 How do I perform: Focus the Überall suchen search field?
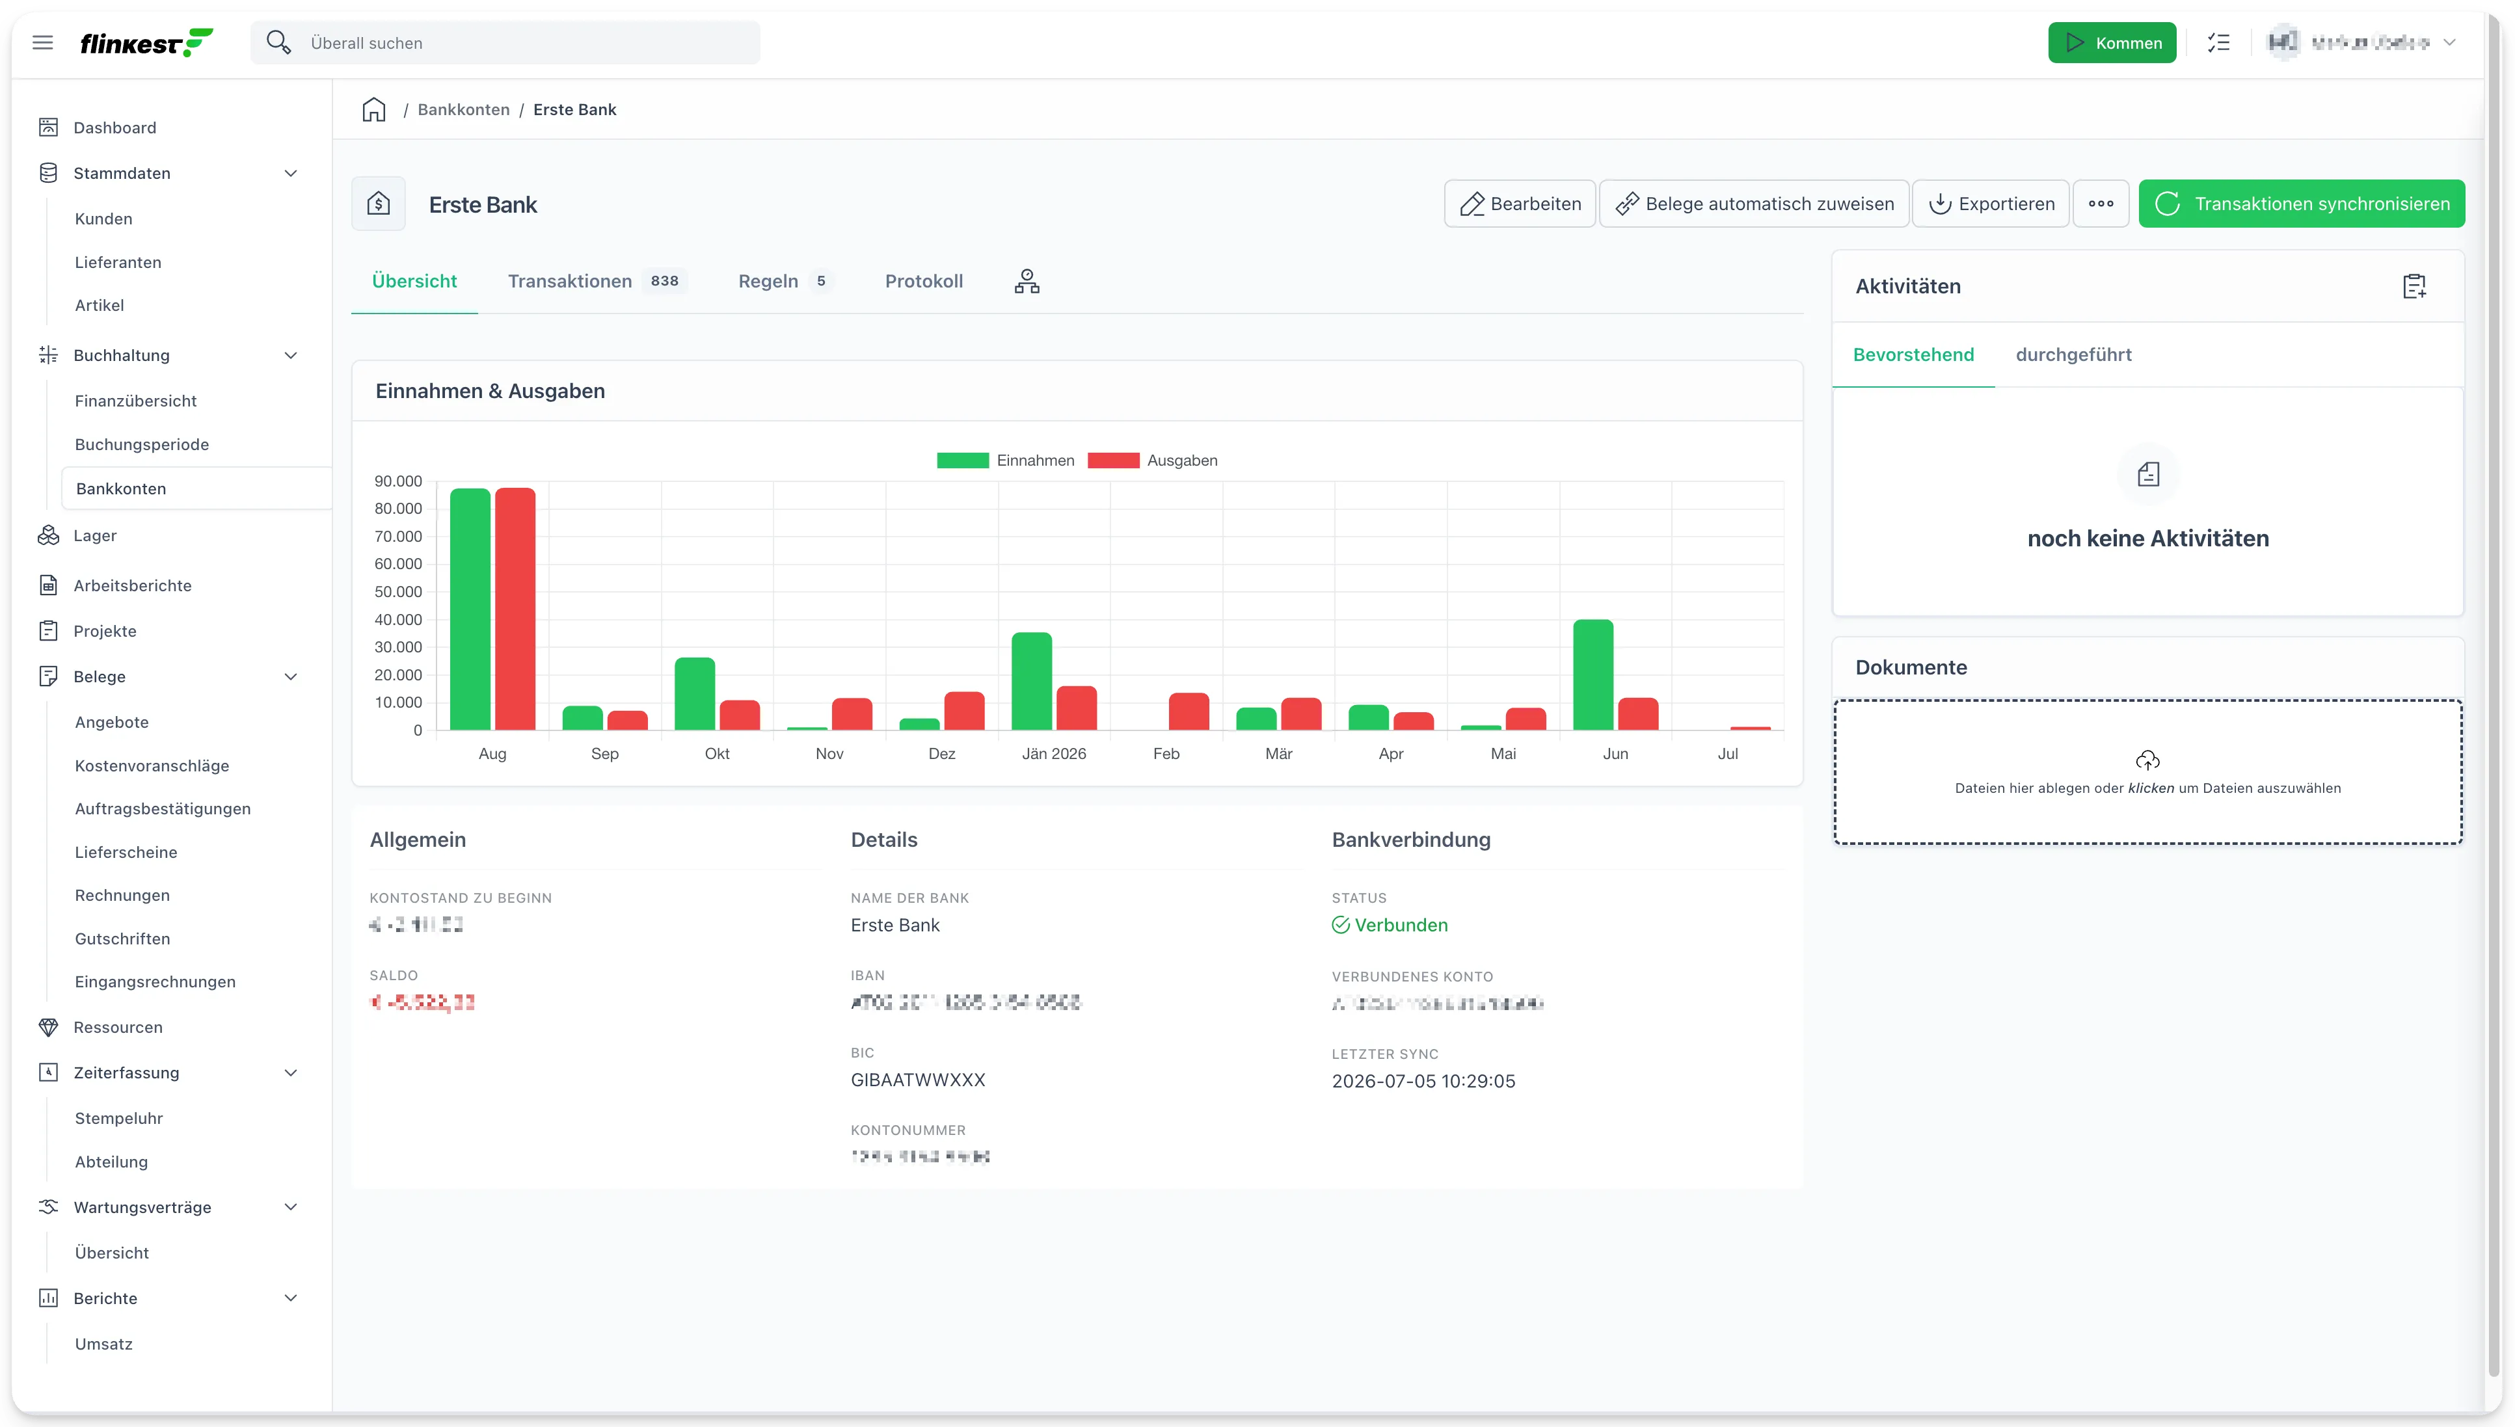click(x=505, y=42)
